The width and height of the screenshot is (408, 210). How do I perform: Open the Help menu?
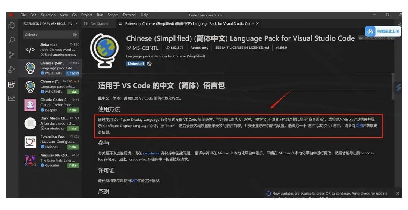point(144,15)
